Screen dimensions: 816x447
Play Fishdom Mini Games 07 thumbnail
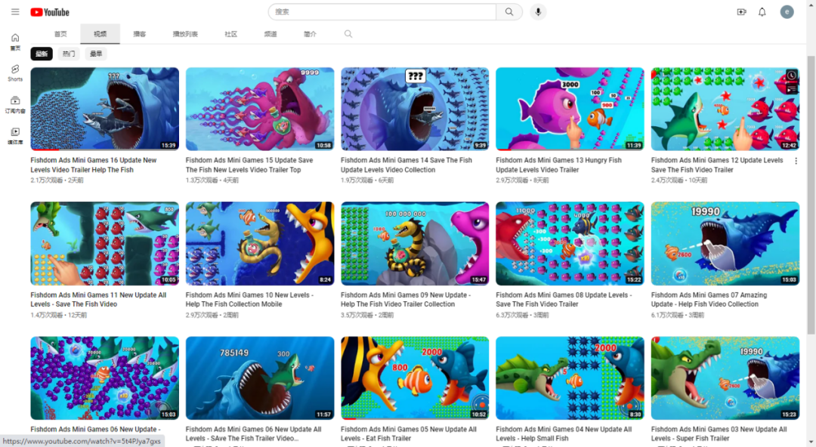click(725, 244)
